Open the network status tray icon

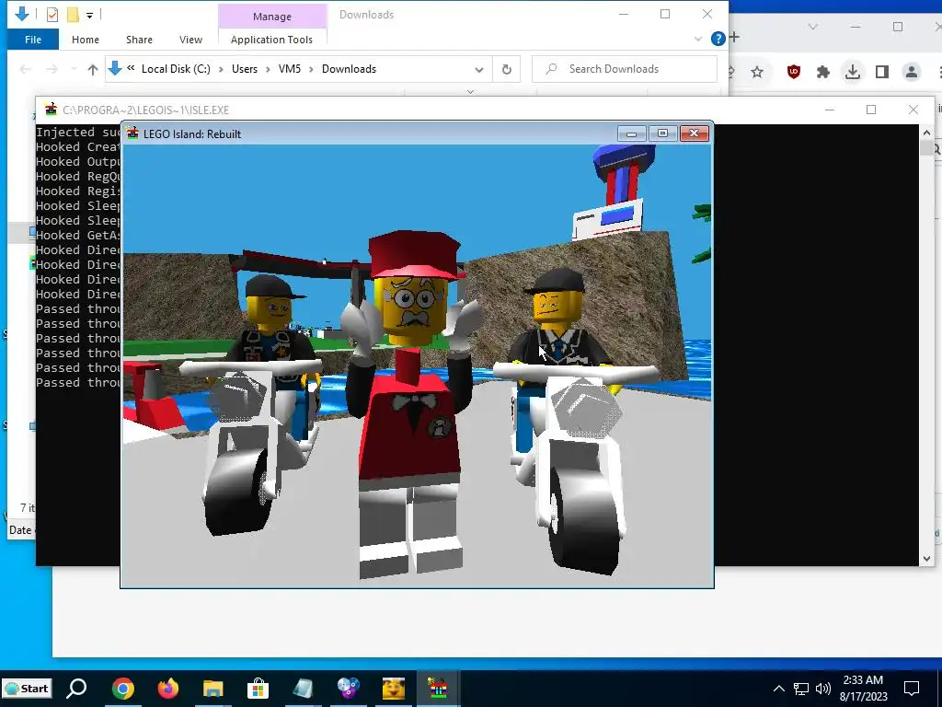point(801,689)
